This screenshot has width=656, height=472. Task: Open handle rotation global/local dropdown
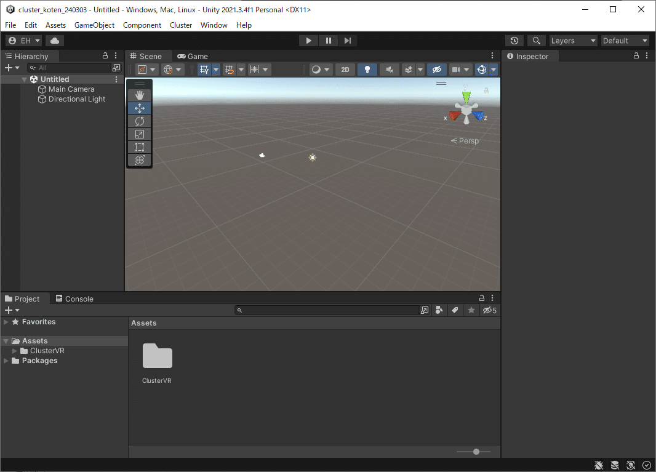(172, 70)
